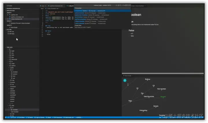Image resolution: width=208 pixels, height=123 pixels.
Task: Select the nonsense node in Tree View
Action: click(13, 87)
